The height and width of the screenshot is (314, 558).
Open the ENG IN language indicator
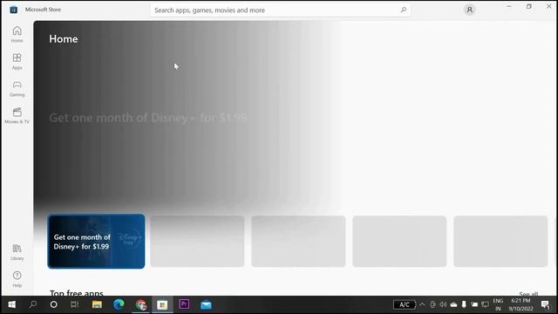498,304
